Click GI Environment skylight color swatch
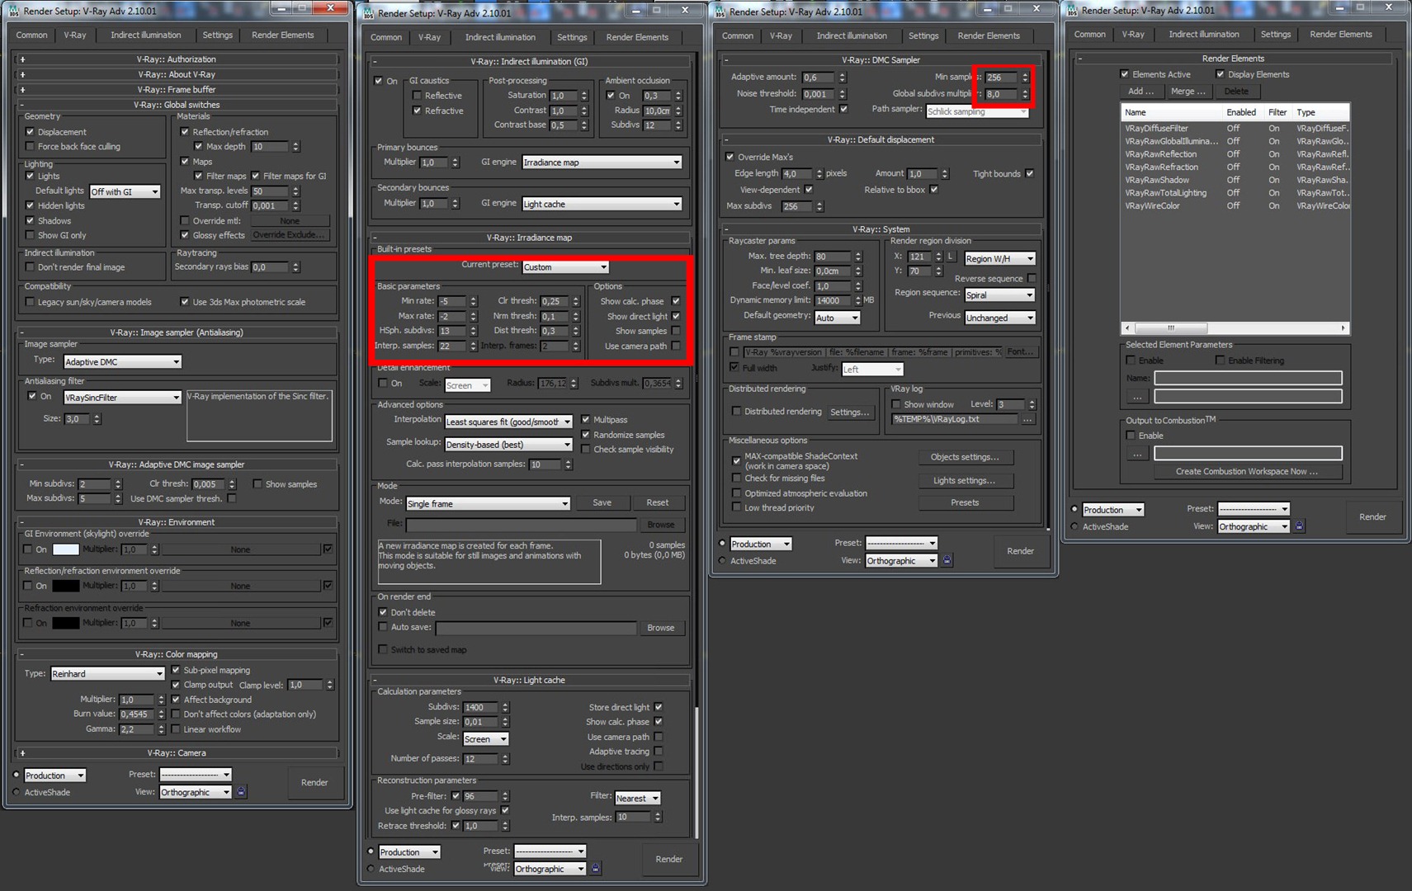This screenshot has height=891, width=1412. point(66,549)
